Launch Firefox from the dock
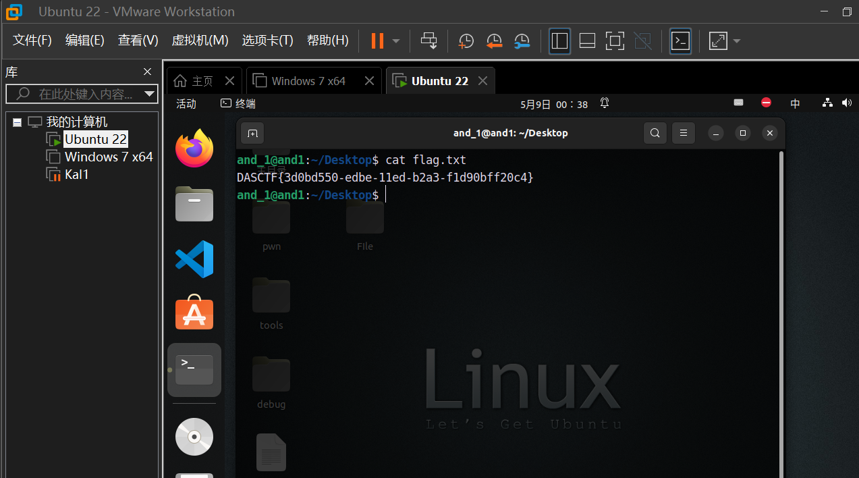 [194, 148]
